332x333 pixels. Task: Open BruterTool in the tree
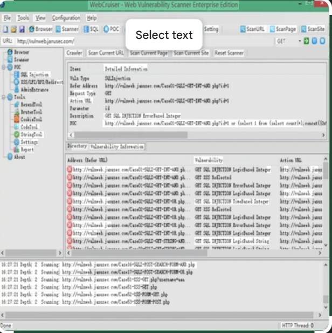28,112
